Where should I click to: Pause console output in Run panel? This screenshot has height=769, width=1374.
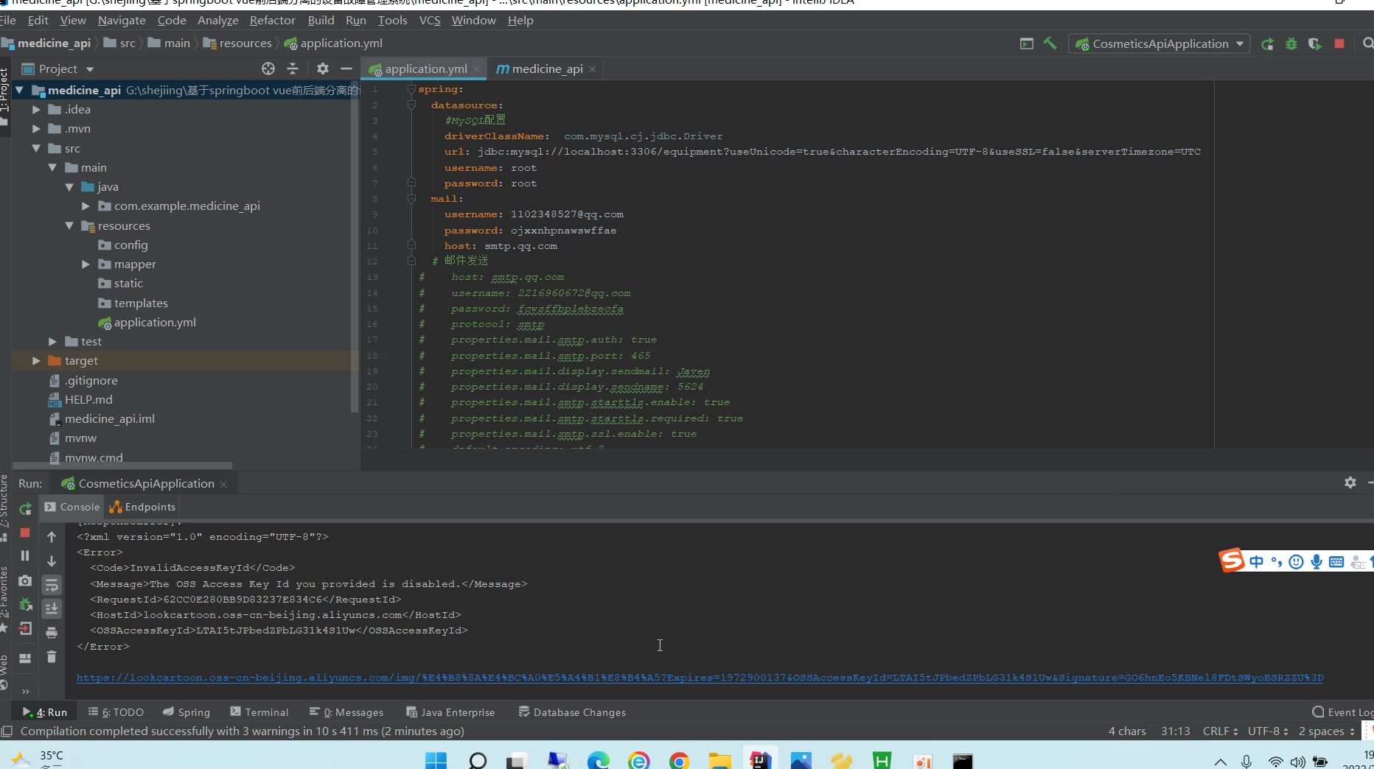point(25,555)
